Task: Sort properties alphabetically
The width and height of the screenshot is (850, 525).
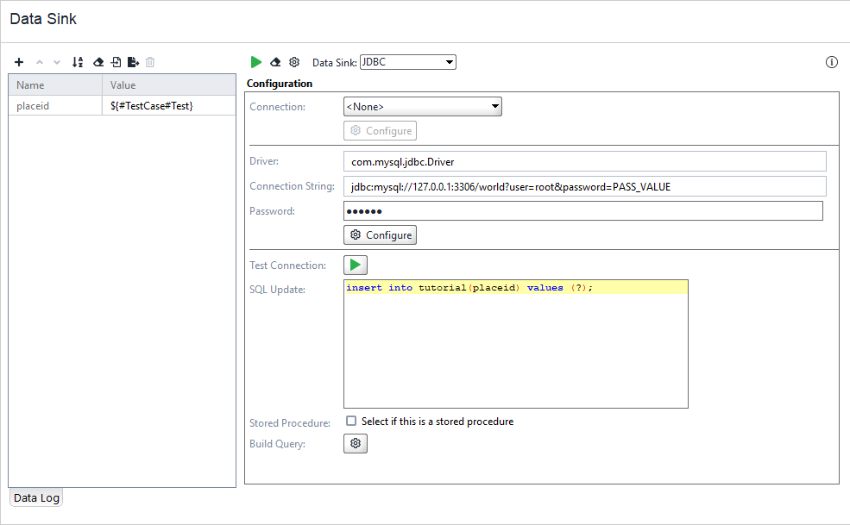Action: pos(77,62)
